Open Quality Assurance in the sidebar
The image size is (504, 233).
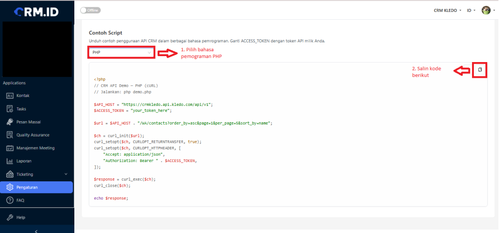click(36, 135)
